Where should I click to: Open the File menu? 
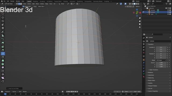[x=4, y=1]
